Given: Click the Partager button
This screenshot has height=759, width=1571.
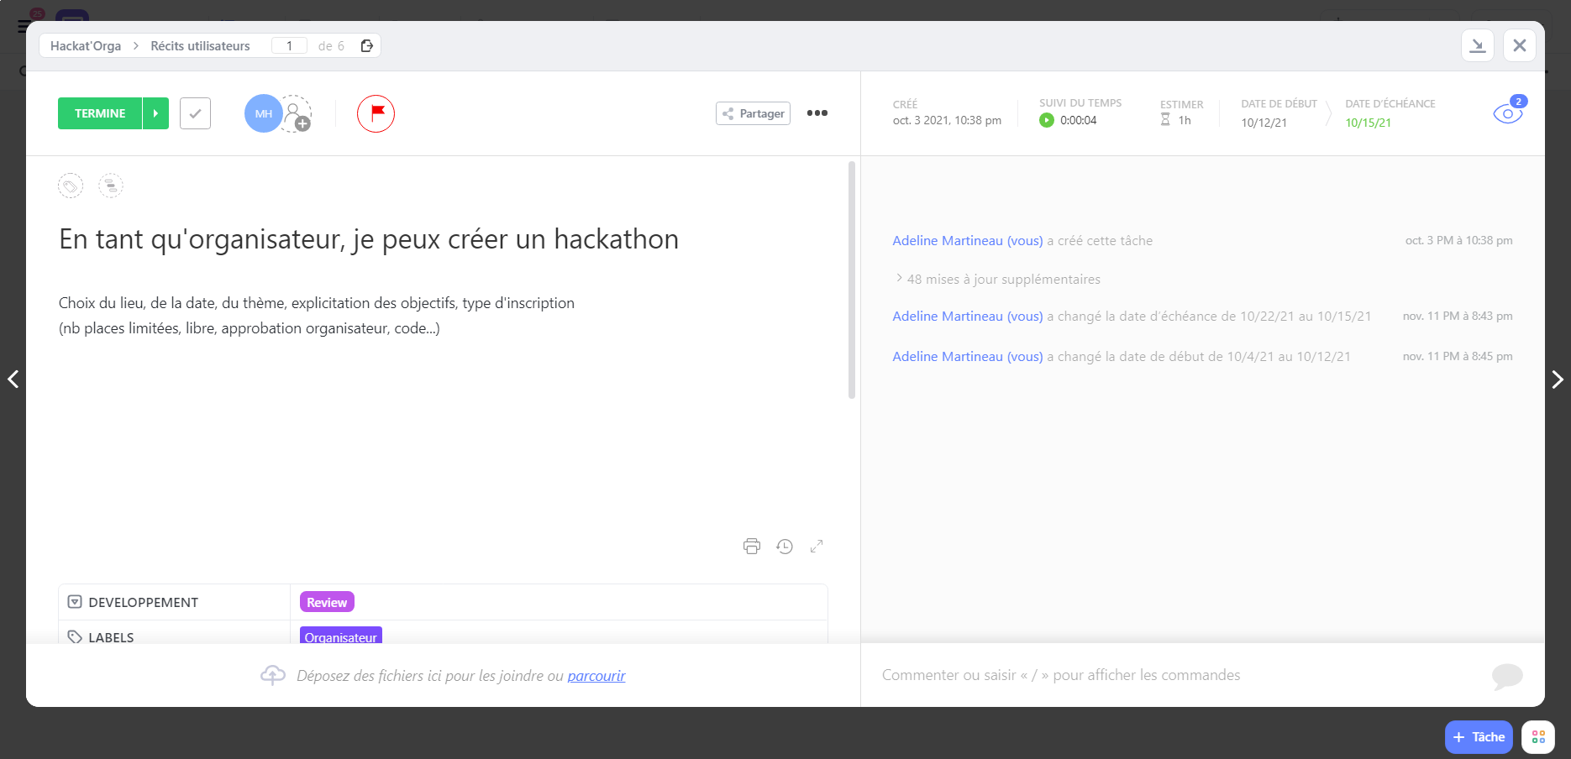Looking at the screenshot, I should click(753, 113).
